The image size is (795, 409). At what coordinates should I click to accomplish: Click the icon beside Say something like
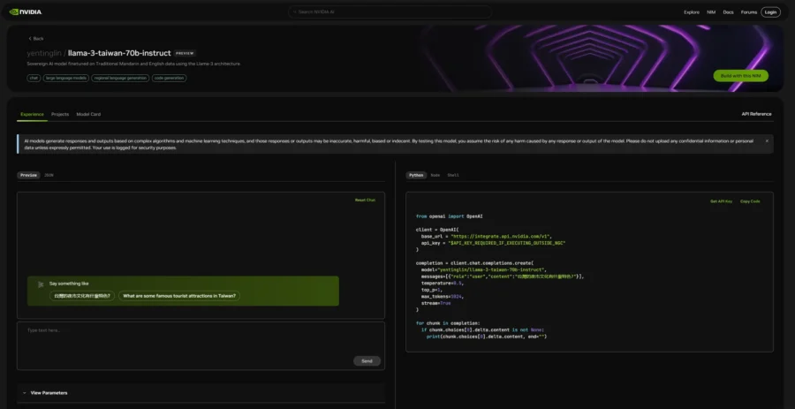[x=41, y=284]
